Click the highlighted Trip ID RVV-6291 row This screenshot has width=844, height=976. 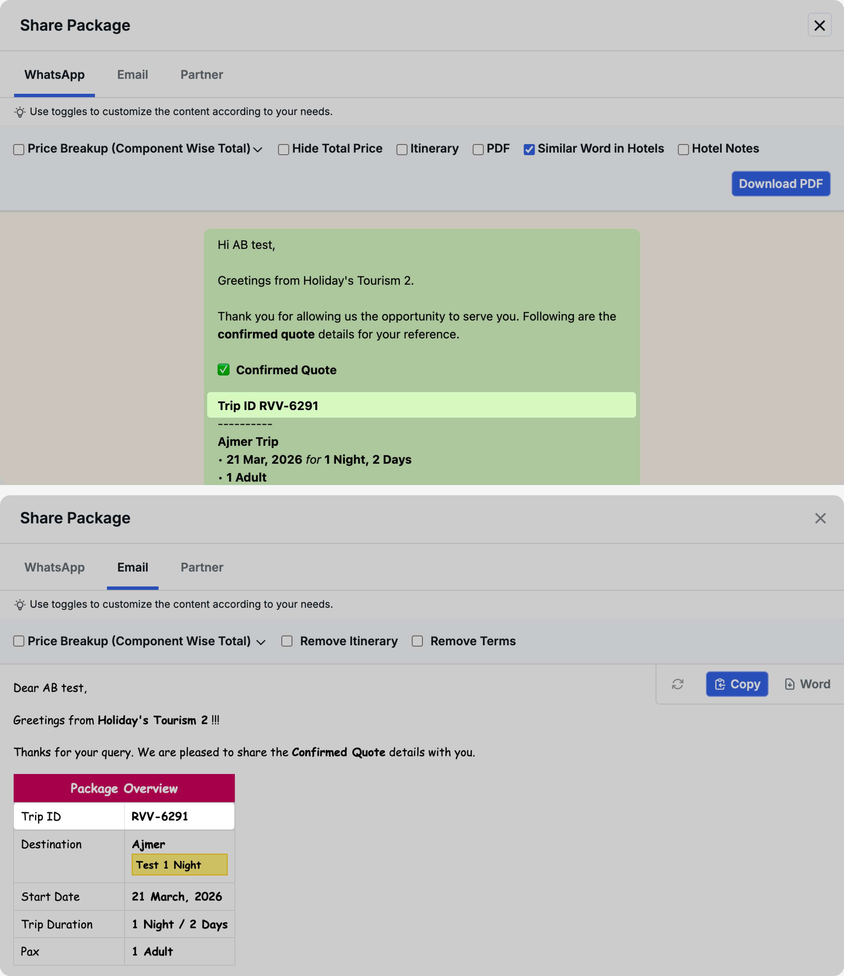(421, 405)
